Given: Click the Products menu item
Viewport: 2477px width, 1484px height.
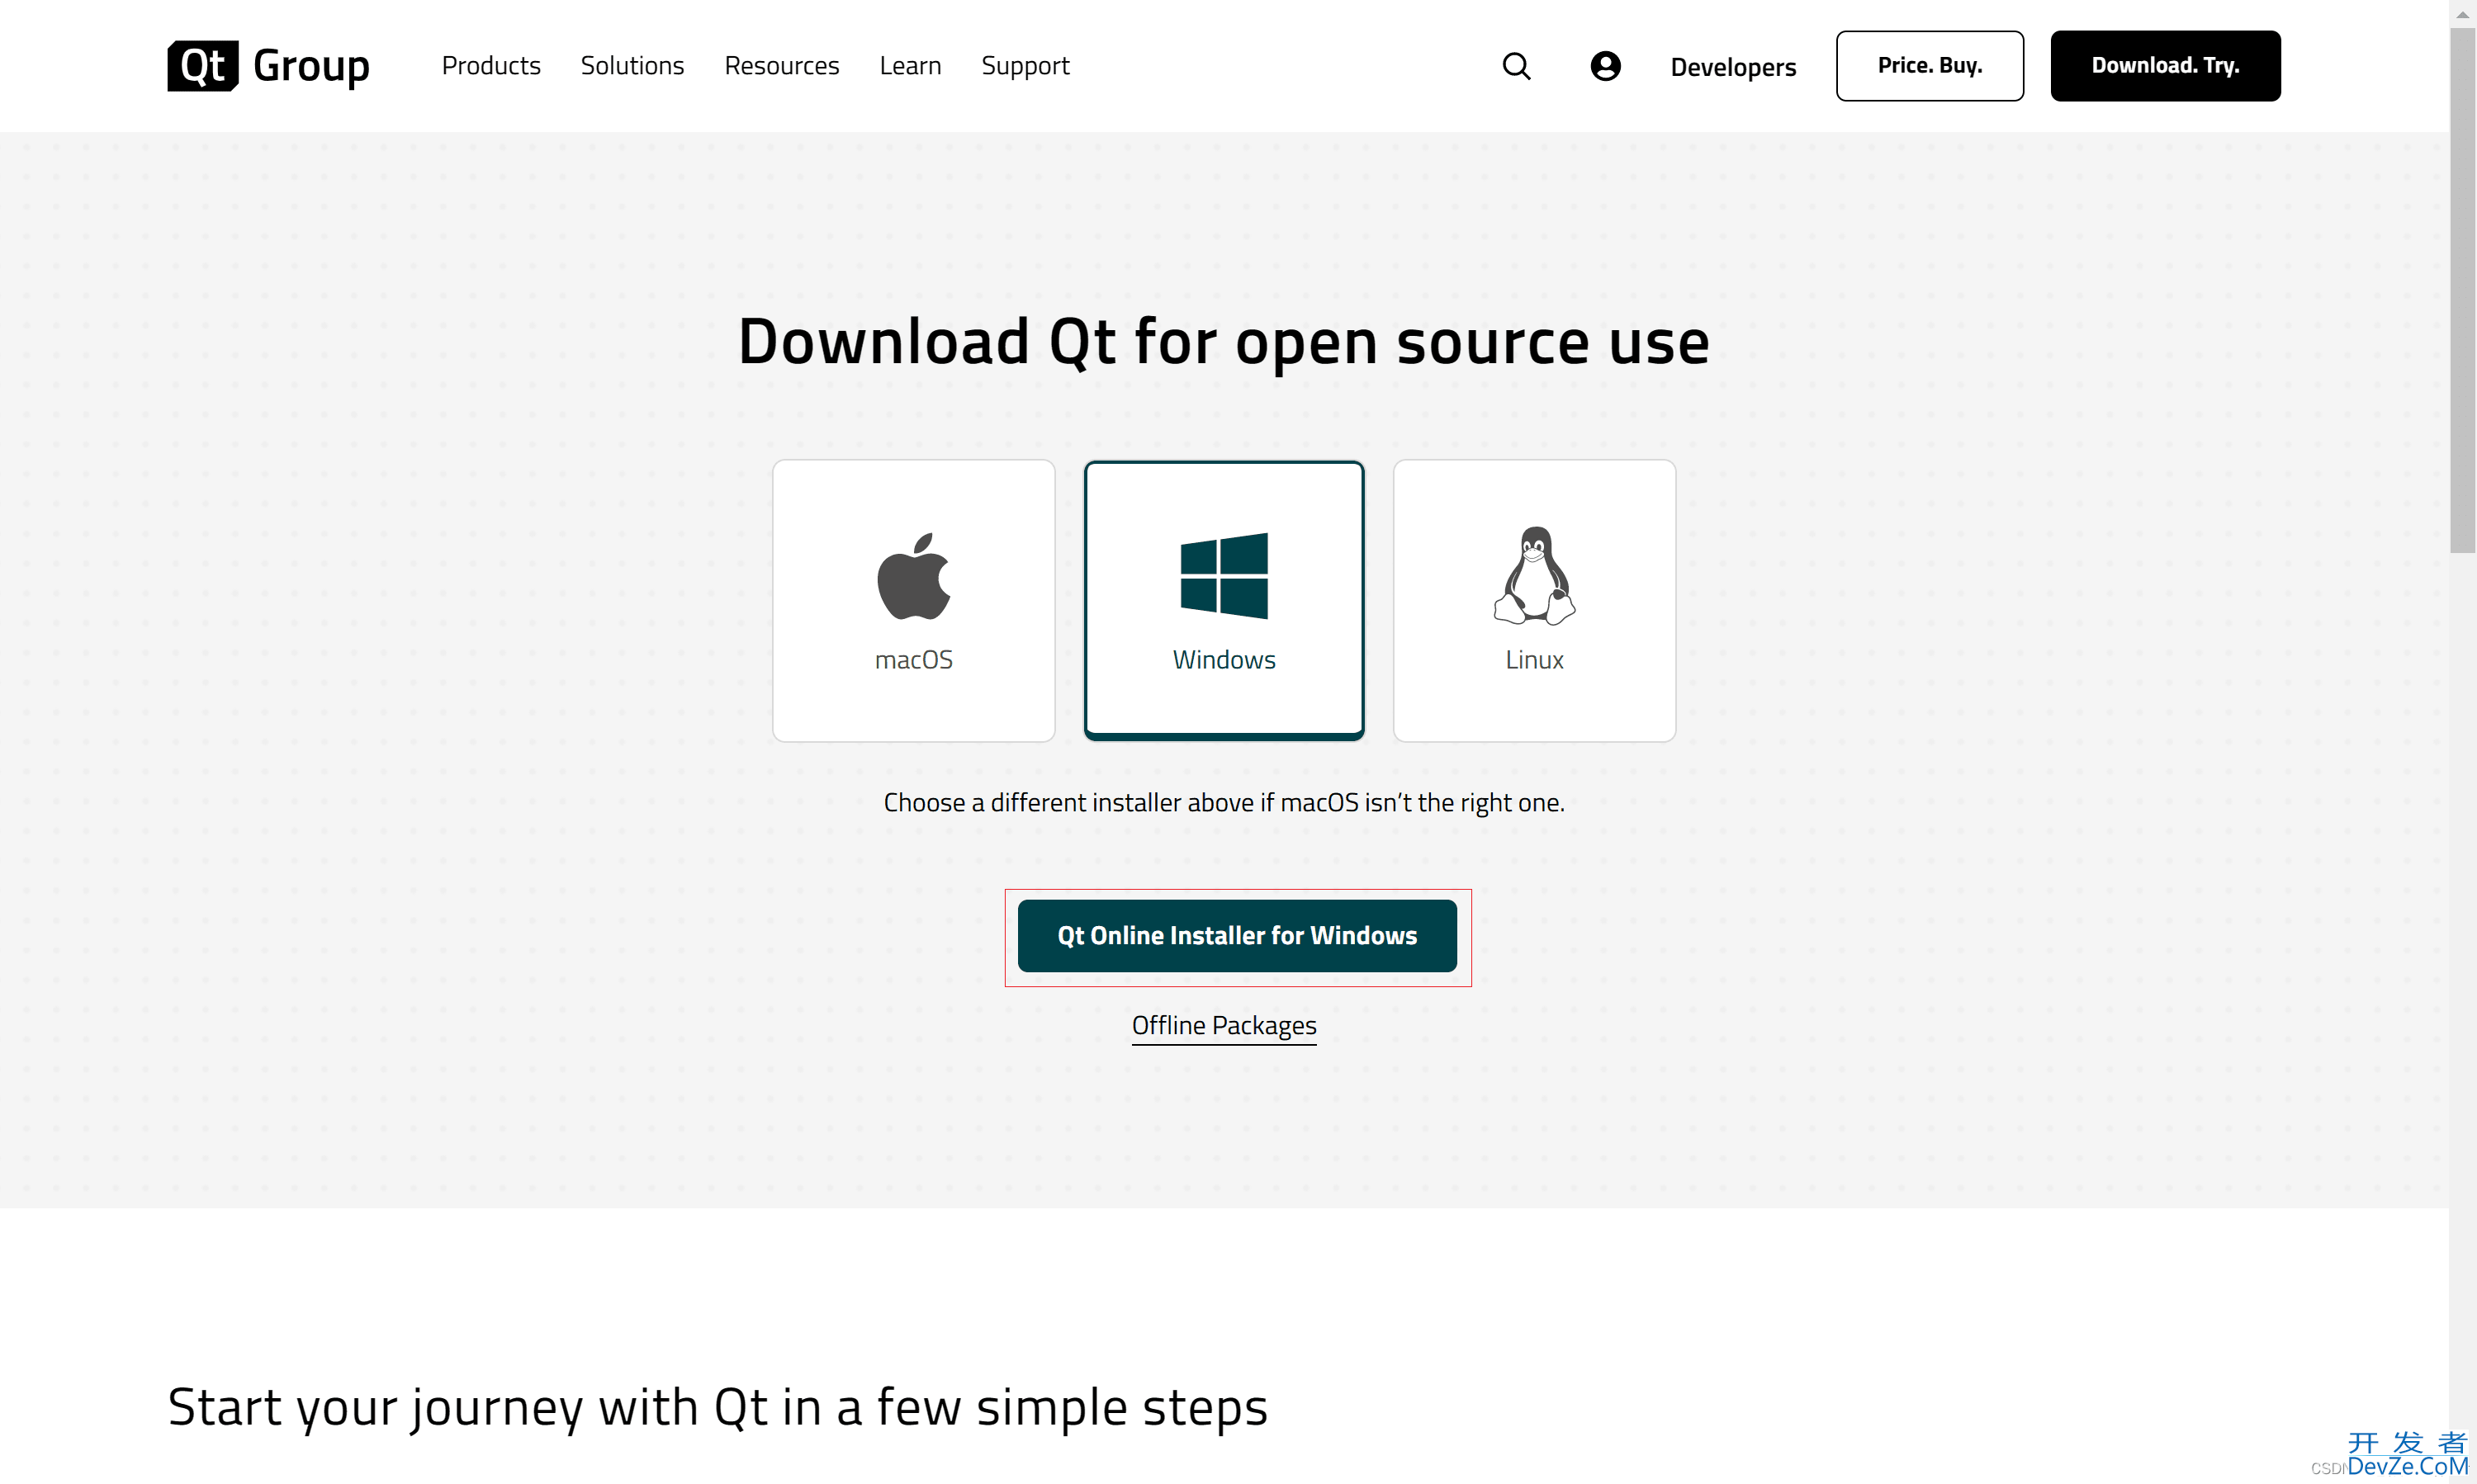Looking at the screenshot, I should click(x=491, y=65).
